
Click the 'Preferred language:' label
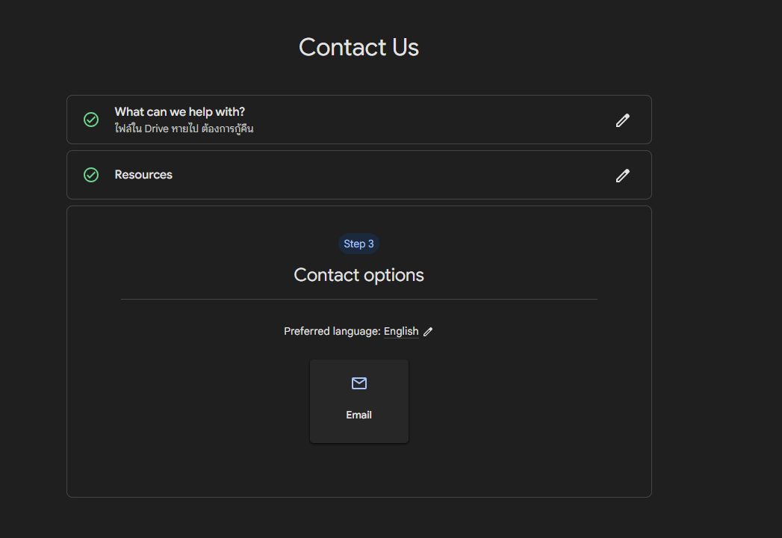pos(332,331)
